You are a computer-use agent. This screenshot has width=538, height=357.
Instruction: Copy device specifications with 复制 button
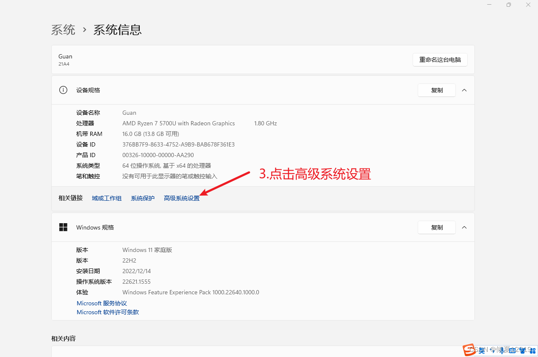(x=437, y=90)
